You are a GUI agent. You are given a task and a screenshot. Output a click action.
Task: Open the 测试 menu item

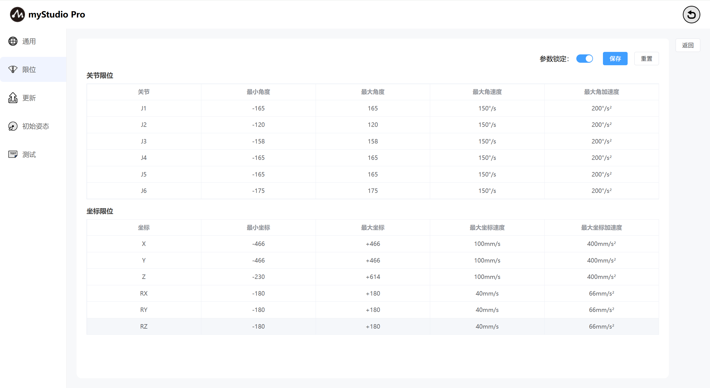[29, 155]
